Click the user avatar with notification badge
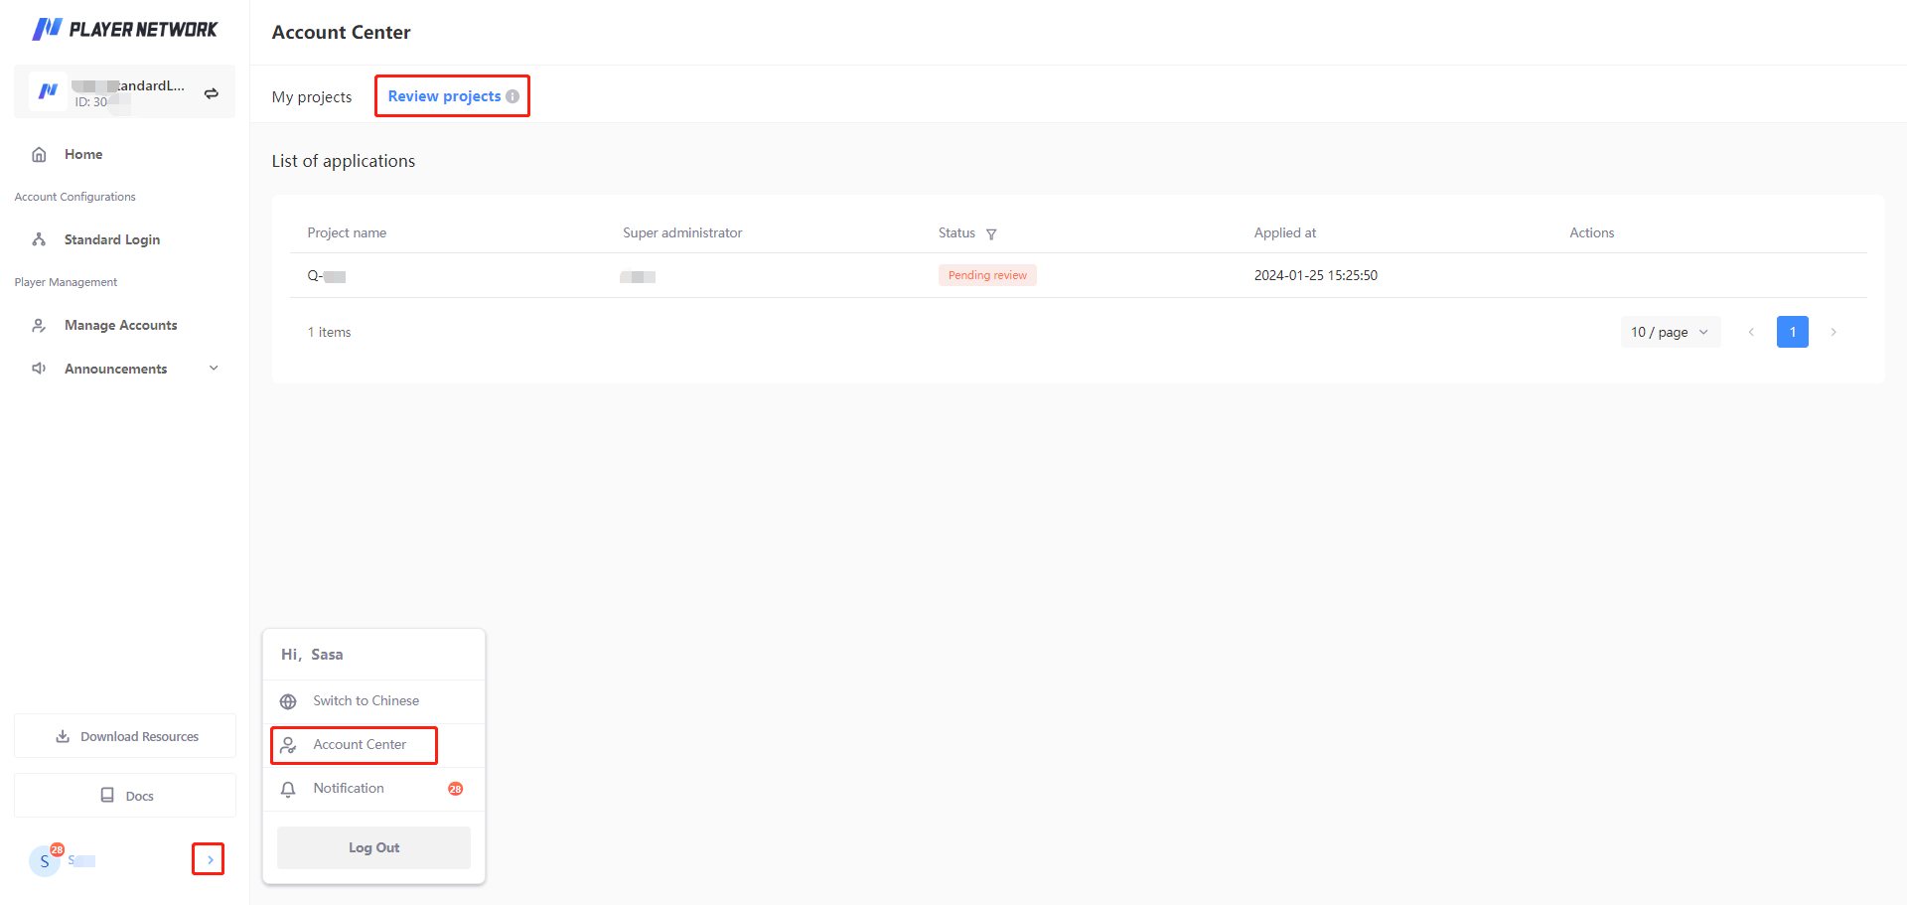Viewport: 1907px width, 905px height. 46,860
